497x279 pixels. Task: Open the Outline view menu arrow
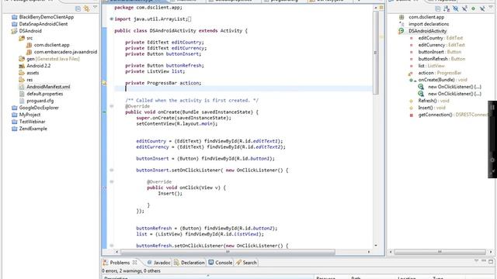point(491,7)
